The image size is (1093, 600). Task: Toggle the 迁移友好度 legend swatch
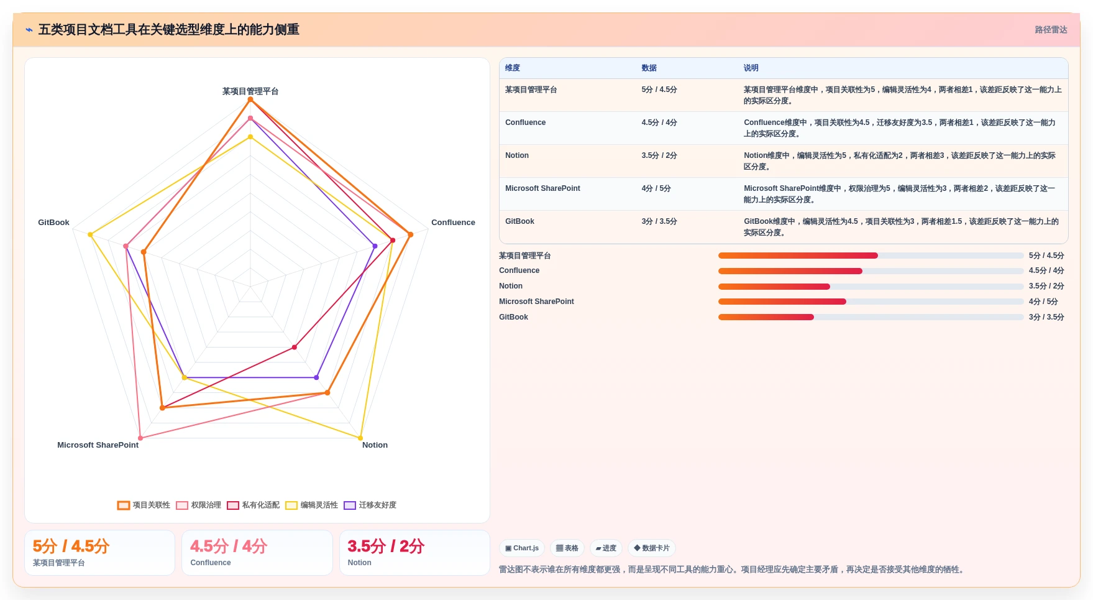point(350,505)
